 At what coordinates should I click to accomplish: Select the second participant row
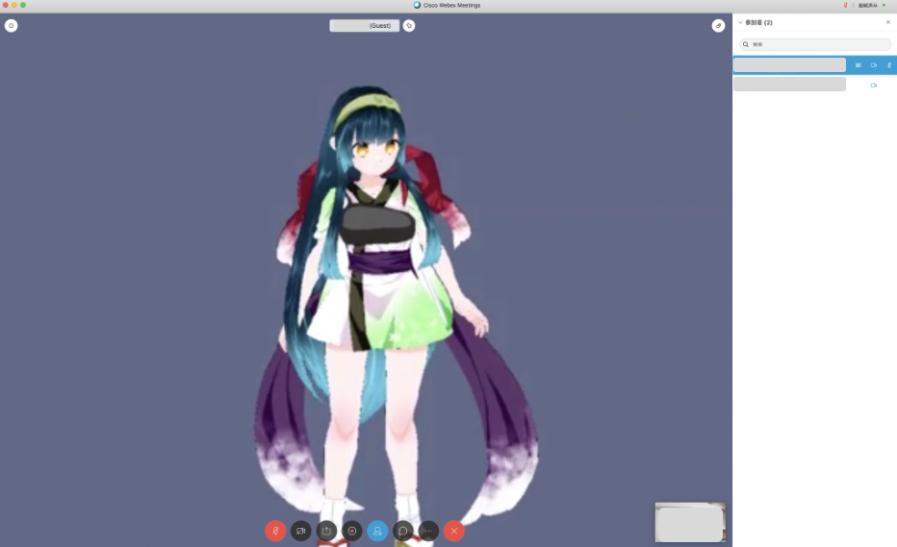pos(814,85)
